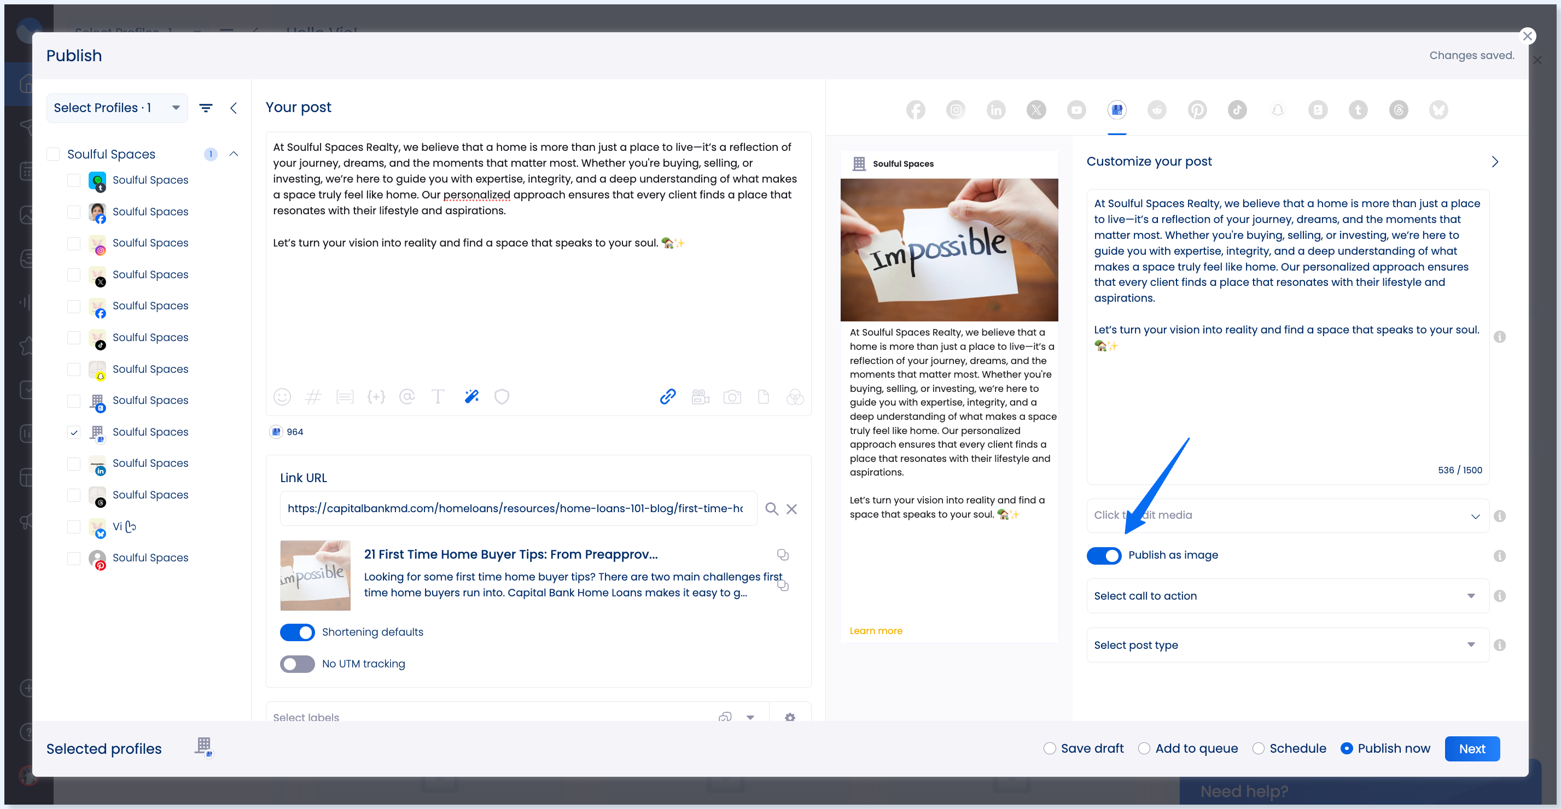Check the Vi Bluesky profile checkbox
Screen dimensions: 1561x809
(73, 527)
